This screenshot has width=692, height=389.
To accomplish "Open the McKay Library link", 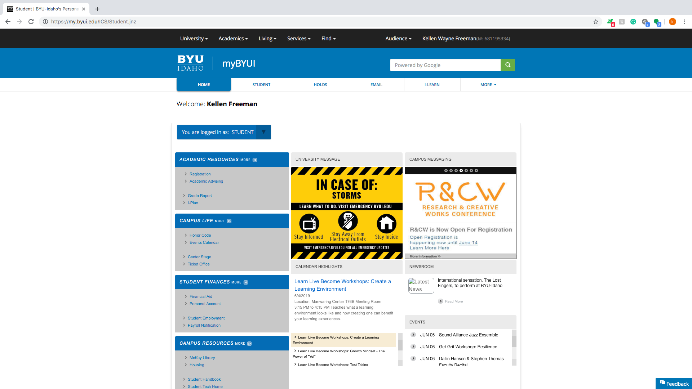I will pyautogui.click(x=202, y=358).
